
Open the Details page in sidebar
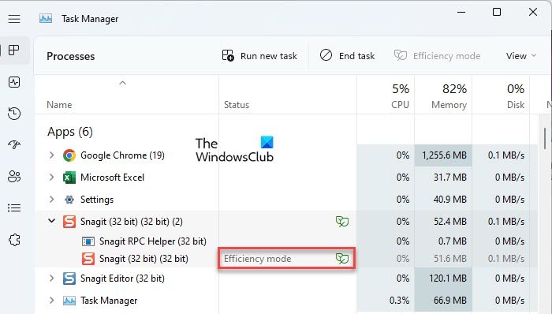point(14,207)
